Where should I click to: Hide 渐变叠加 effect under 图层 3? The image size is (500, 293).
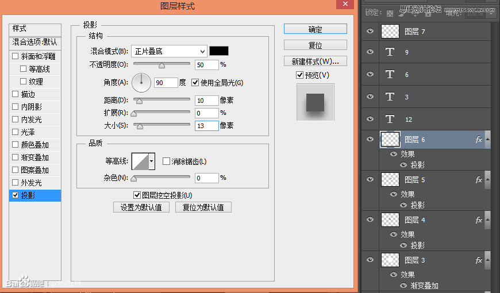403,286
